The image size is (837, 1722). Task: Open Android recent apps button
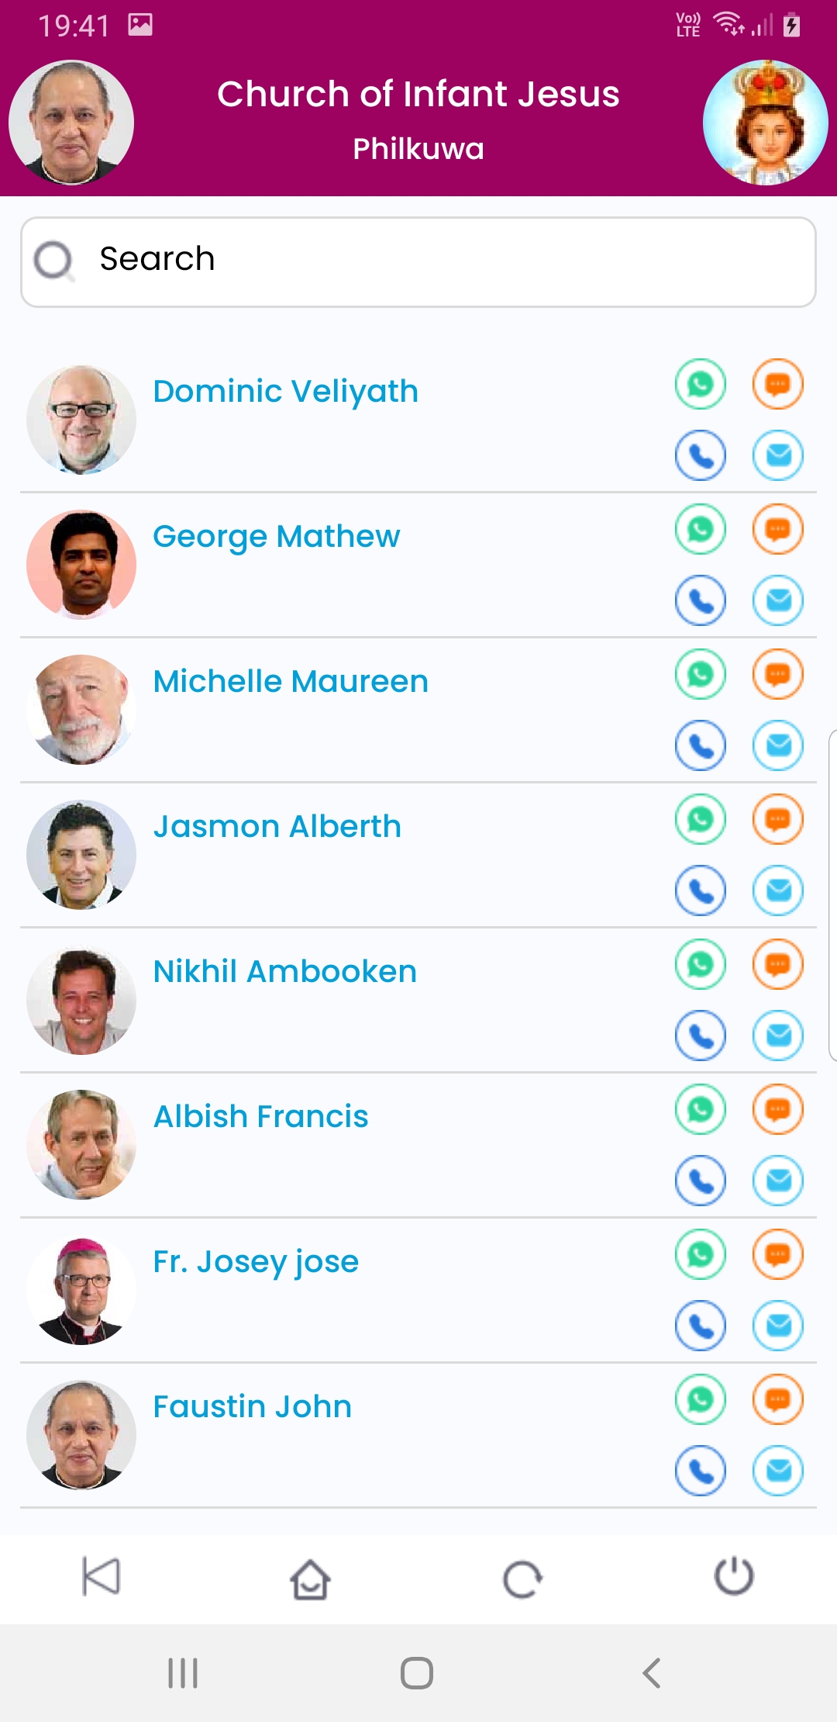[x=183, y=1673]
